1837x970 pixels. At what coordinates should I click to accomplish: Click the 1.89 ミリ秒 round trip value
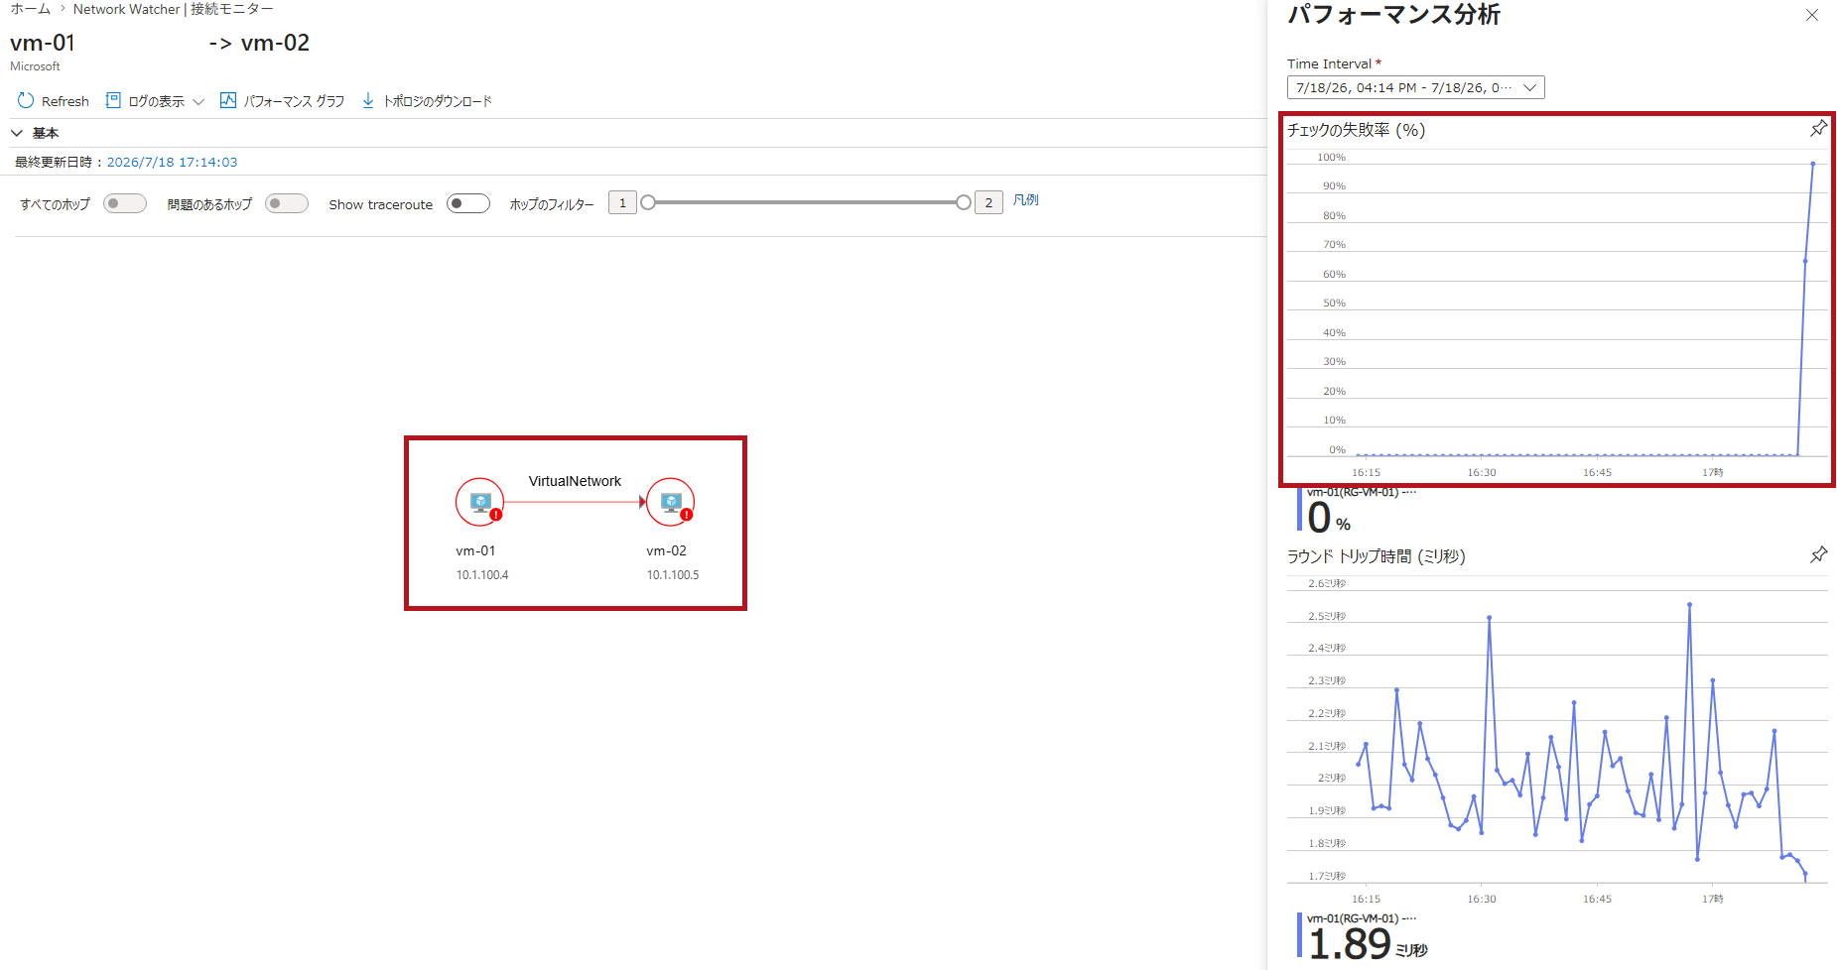1368,944
